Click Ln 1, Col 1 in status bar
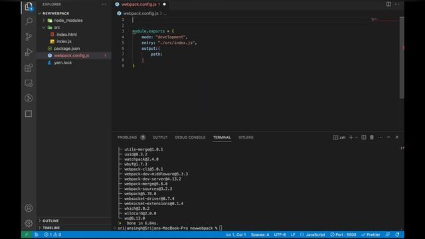Viewport: 425px width, 239px height. click(236, 234)
